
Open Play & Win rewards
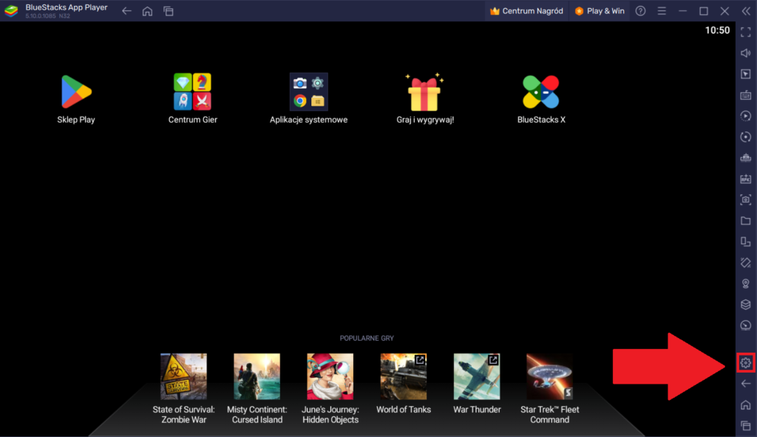point(599,10)
